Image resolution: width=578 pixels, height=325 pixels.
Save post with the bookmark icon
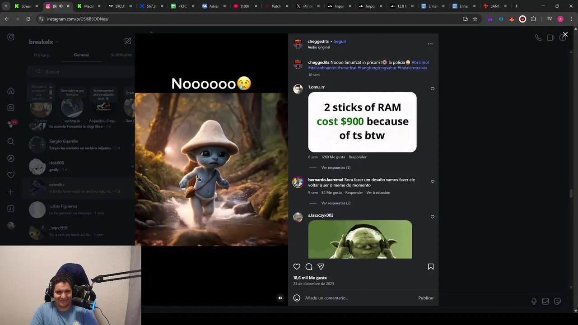click(431, 267)
